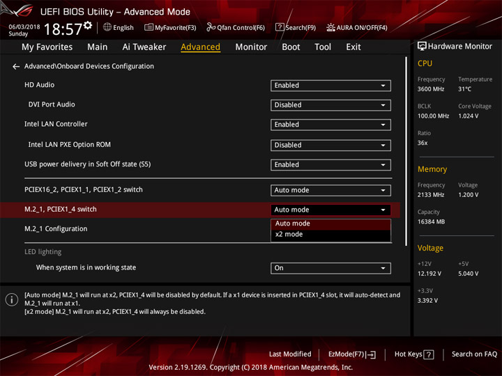This screenshot has width=502, height=376.
Task: Open Qfan Control(F6)
Action: pos(236,27)
